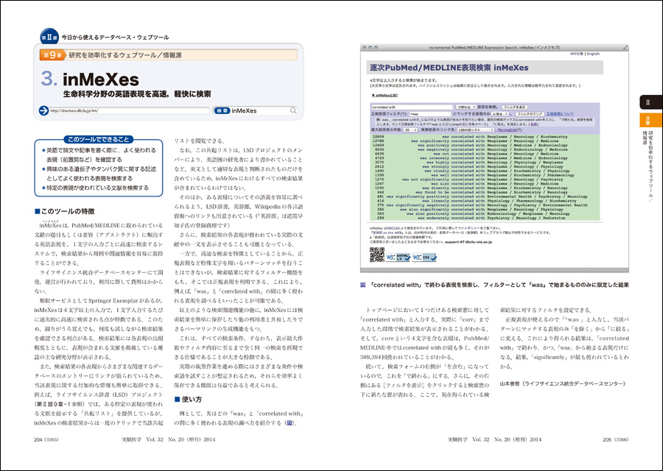Click the red close button of the browser window

tap(365, 46)
